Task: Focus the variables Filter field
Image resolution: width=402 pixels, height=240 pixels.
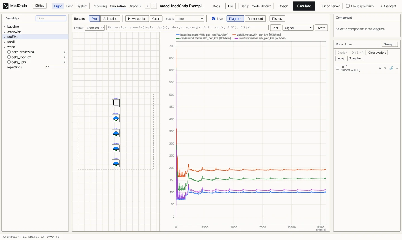Action: tap(51, 18)
